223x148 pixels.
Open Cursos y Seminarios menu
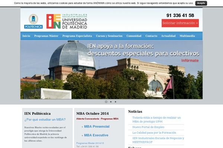point(109,36)
